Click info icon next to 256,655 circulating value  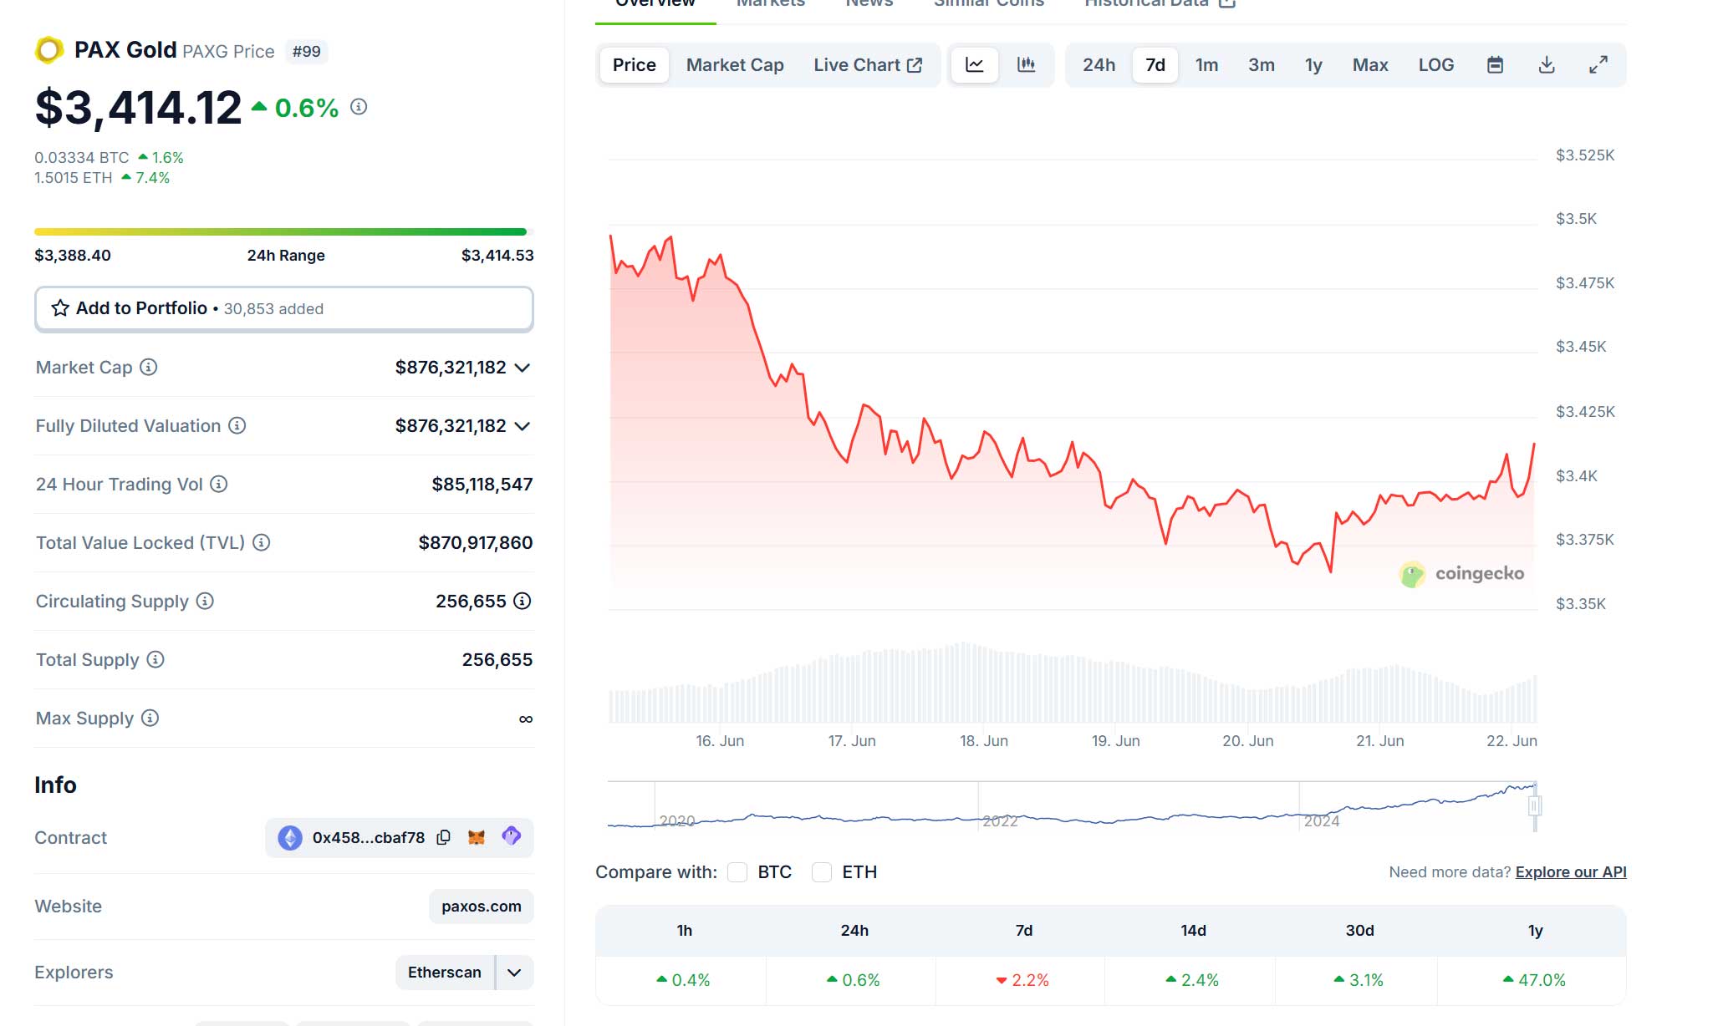pyautogui.click(x=523, y=601)
